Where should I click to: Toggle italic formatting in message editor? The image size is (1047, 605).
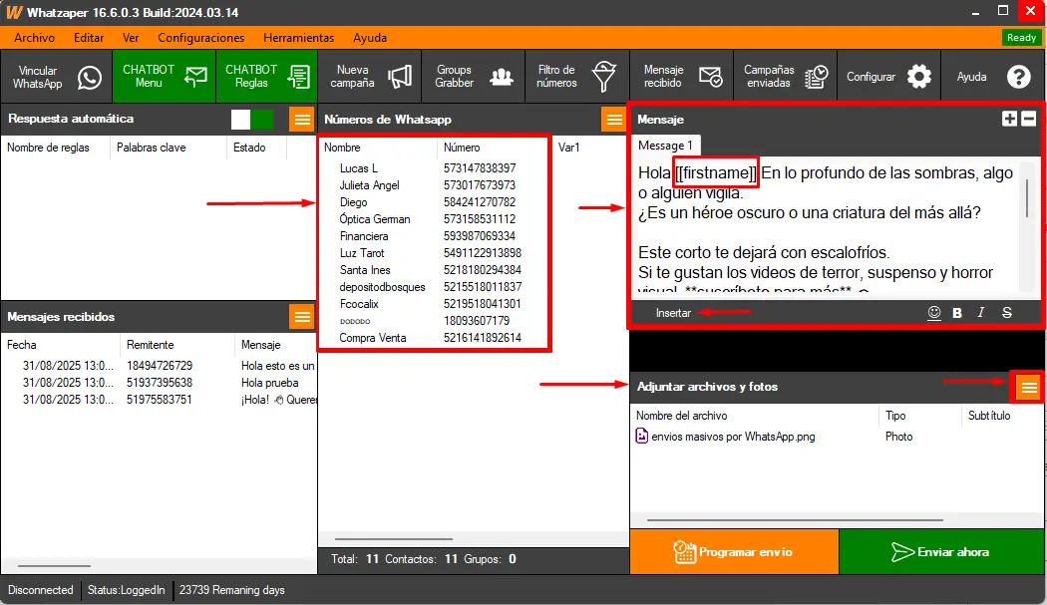pos(981,313)
